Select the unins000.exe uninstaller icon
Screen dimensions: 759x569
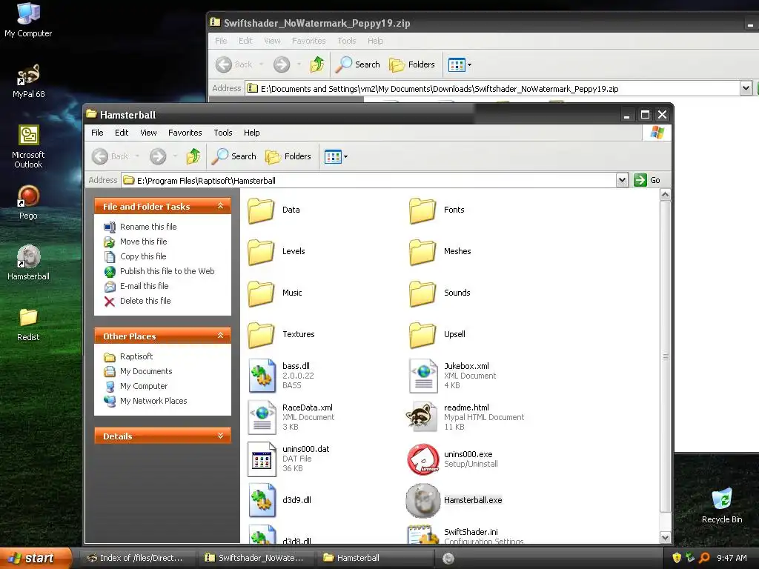423,459
